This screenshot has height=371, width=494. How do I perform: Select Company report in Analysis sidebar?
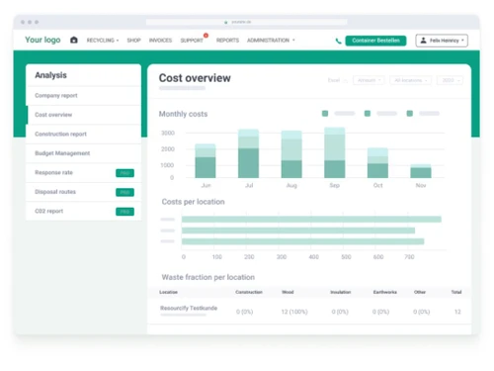point(83,96)
